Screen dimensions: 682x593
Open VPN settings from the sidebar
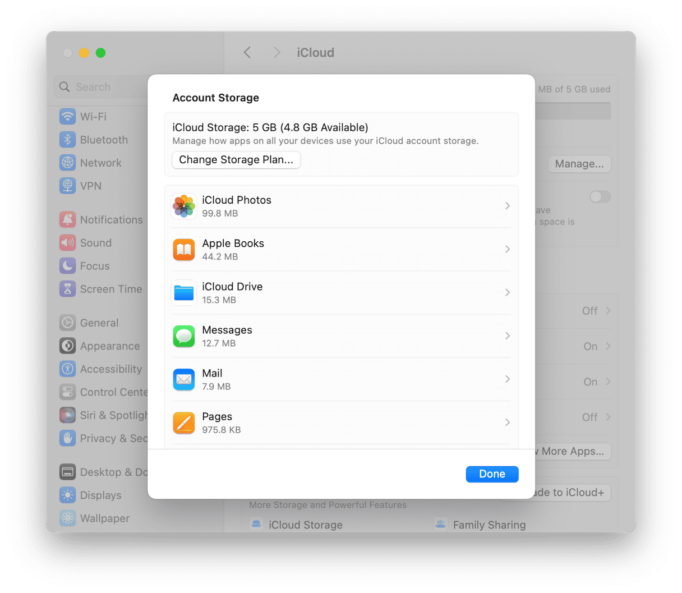[67, 186]
